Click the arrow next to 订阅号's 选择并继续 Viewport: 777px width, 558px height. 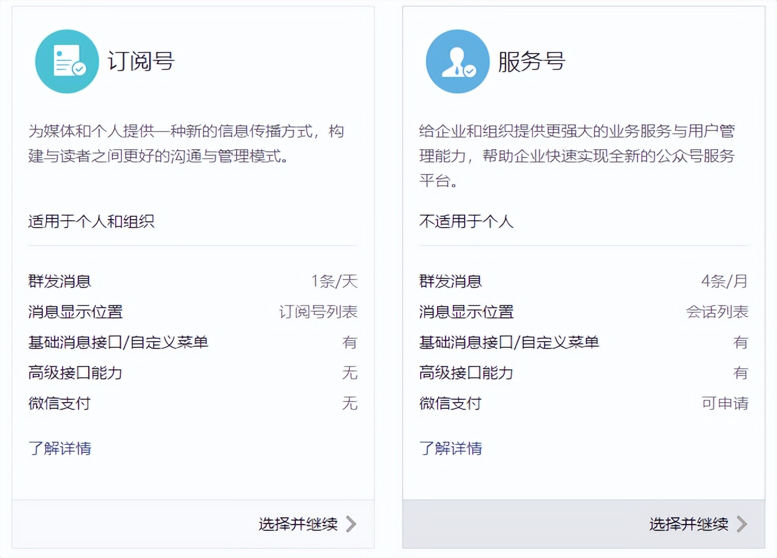point(351,524)
